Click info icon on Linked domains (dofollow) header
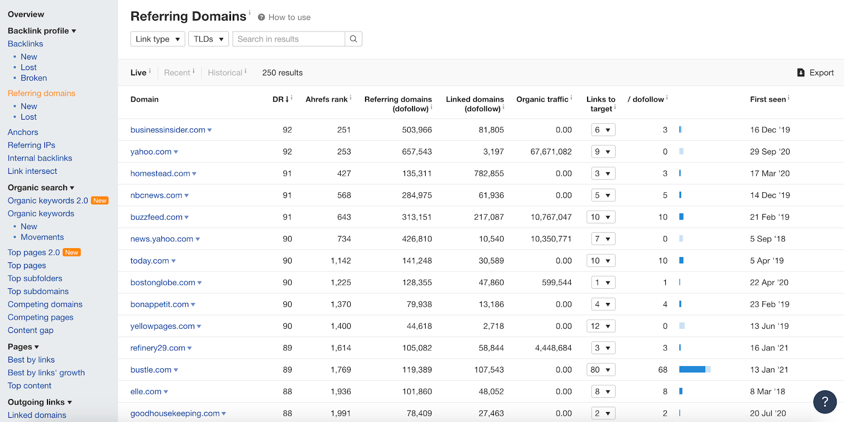The width and height of the screenshot is (844, 422). [503, 107]
